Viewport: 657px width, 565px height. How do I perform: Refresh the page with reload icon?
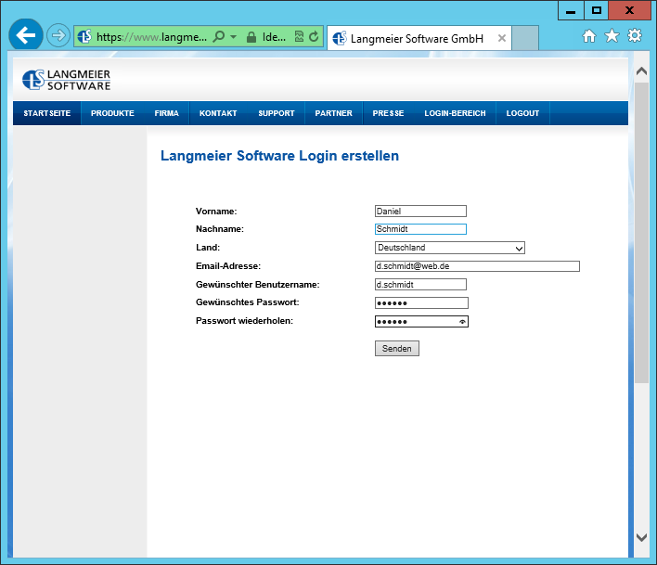(314, 37)
